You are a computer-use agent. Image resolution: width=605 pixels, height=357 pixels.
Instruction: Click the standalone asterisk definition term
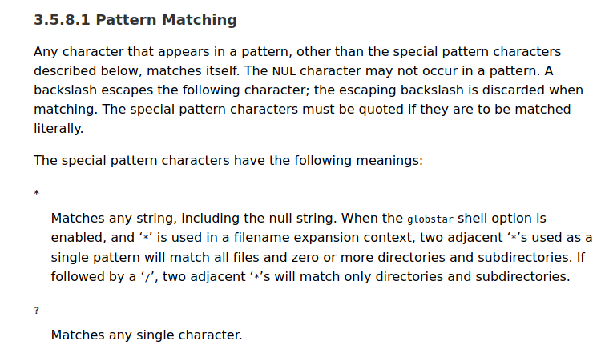tap(37, 194)
